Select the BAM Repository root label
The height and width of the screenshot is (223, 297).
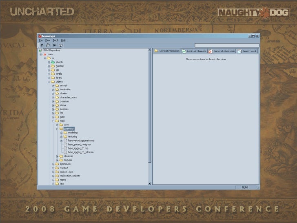(x=52, y=50)
